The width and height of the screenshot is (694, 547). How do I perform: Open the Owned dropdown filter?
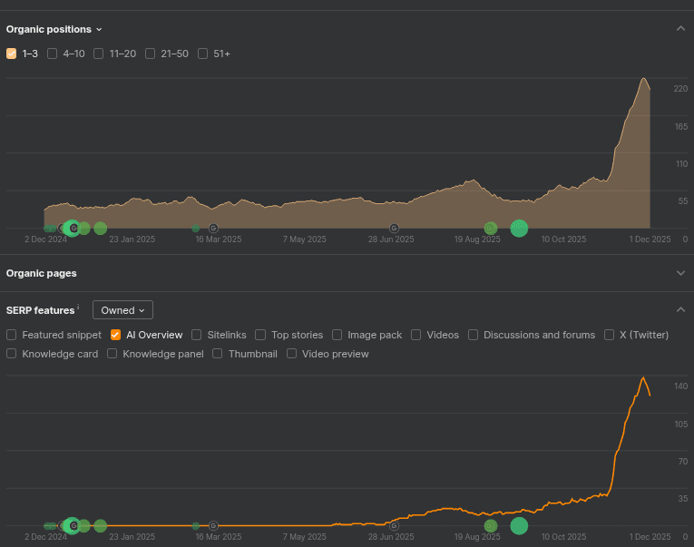tap(122, 310)
